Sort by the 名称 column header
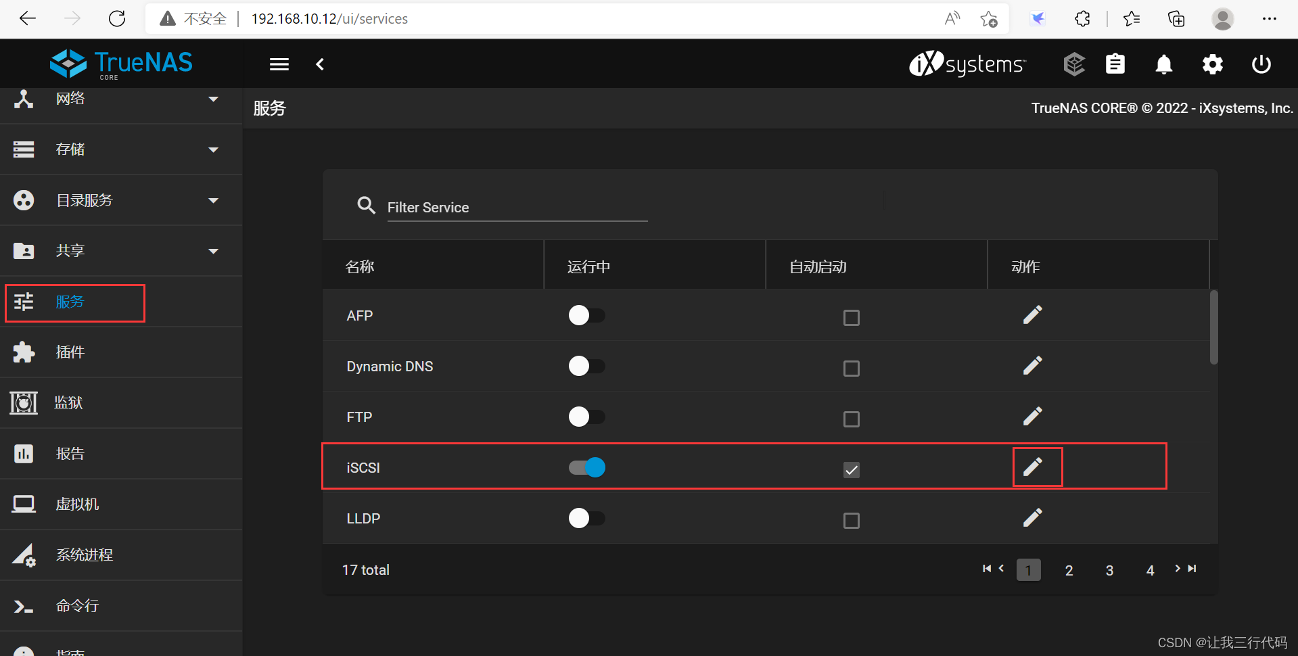The height and width of the screenshot is (656, 1298). point(359,267)
